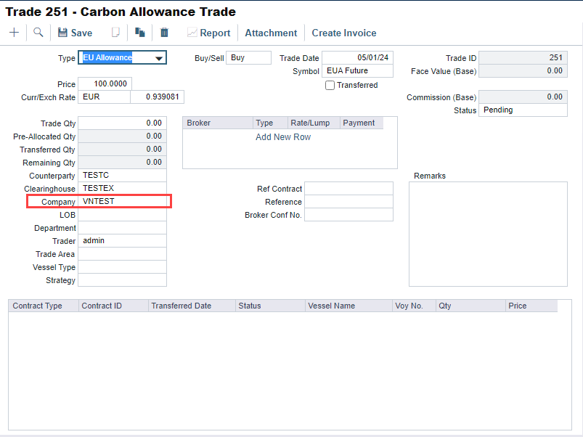The width and height of the screenshot is (583, 437).
Task: Click the Add New Row link
Action: pos(283,137)
